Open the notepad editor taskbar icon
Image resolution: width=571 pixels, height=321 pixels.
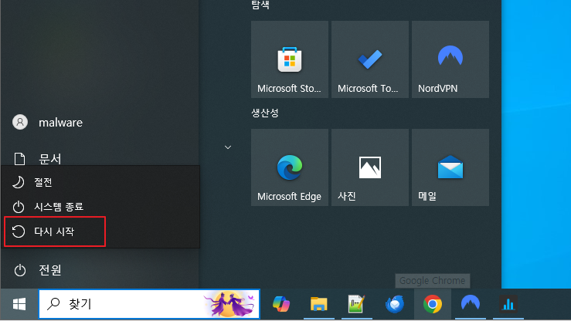point(357,304)
